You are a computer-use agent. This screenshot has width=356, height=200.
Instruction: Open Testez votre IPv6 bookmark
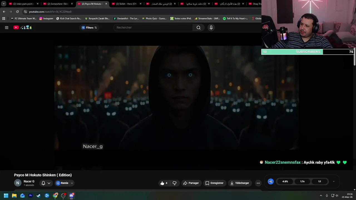pyautogui.click(x=181, y=19)
